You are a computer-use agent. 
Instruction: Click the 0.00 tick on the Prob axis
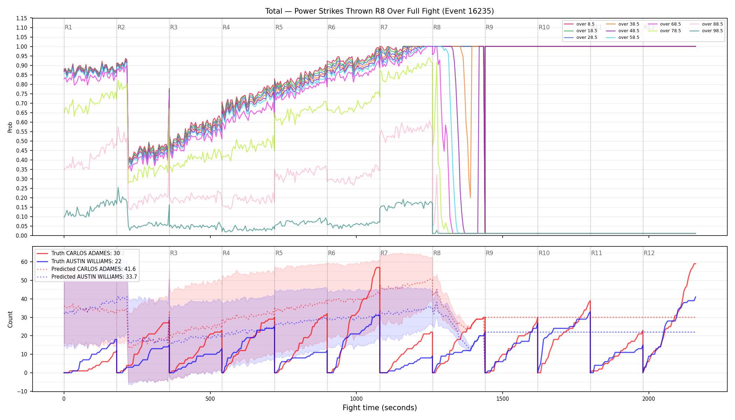tap(22, 236)
